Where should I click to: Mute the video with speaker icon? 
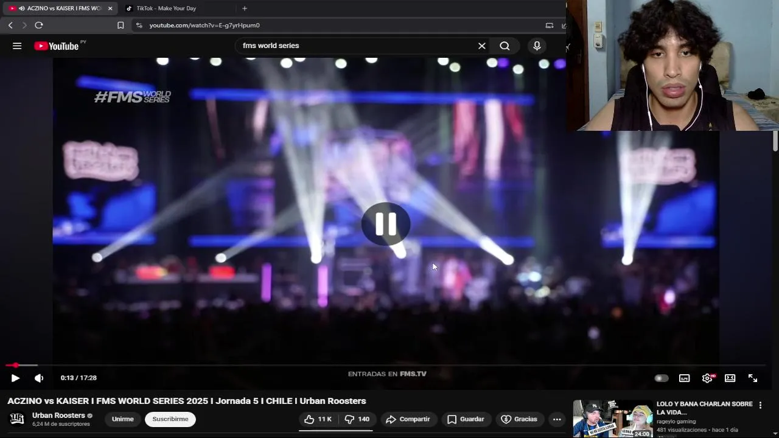pyautogui.click(x=39, y=378)
